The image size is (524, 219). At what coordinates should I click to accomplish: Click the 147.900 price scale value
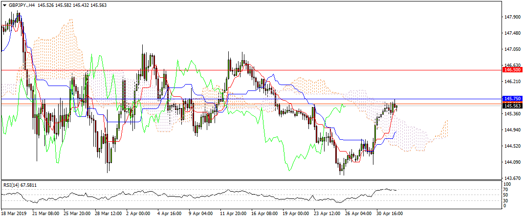tap(514, 17)
